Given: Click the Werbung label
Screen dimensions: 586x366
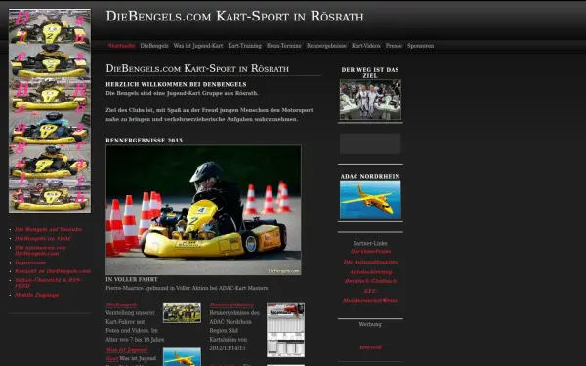Looking at the screenshot, I should pyautogui.click(x=370, y=325).
